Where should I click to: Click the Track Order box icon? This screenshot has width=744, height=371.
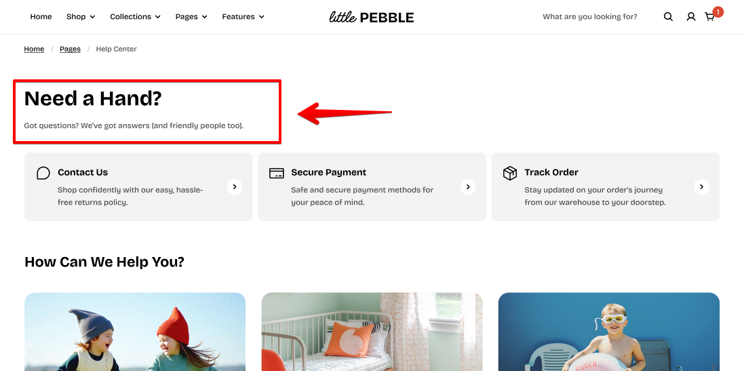point(510,173)
